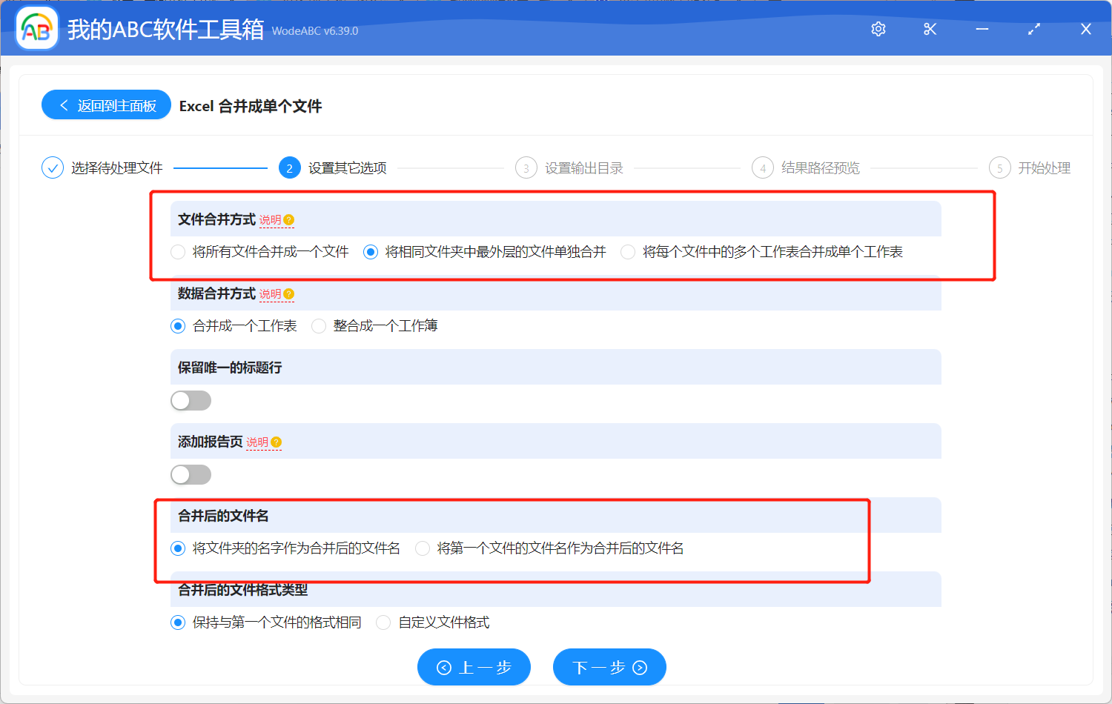1112x704 pixels.
Task: Click 返回到主面板 to go back
Action: (x=106, y=104)
